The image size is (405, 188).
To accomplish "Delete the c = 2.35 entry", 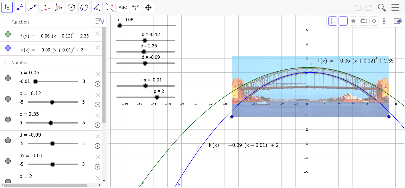I will coord(98,116).
